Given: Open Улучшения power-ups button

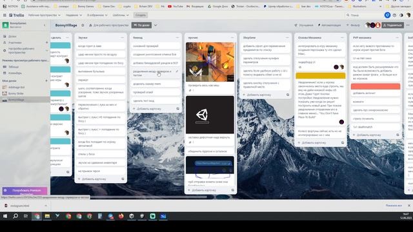Looking at the screenshot, I should coord(304,25).
